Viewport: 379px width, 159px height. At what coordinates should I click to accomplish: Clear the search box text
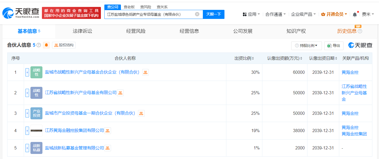(197, 14)
